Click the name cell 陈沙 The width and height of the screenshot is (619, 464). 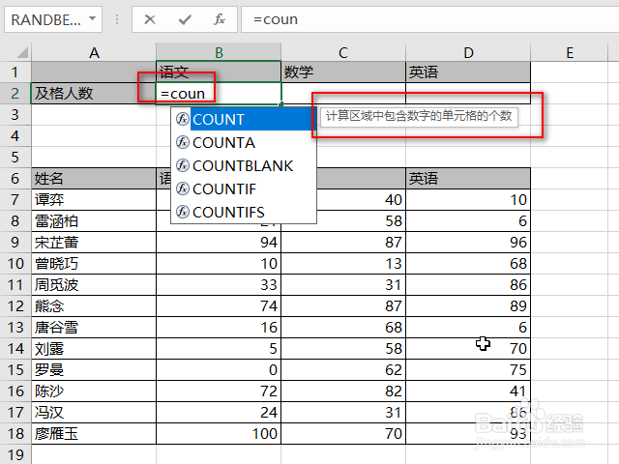94,391
